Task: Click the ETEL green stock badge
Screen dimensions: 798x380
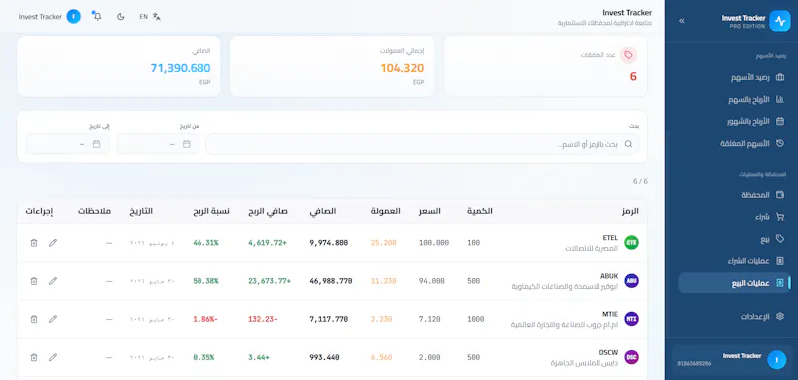Action: pyautogui.click(x=631, y=243)
